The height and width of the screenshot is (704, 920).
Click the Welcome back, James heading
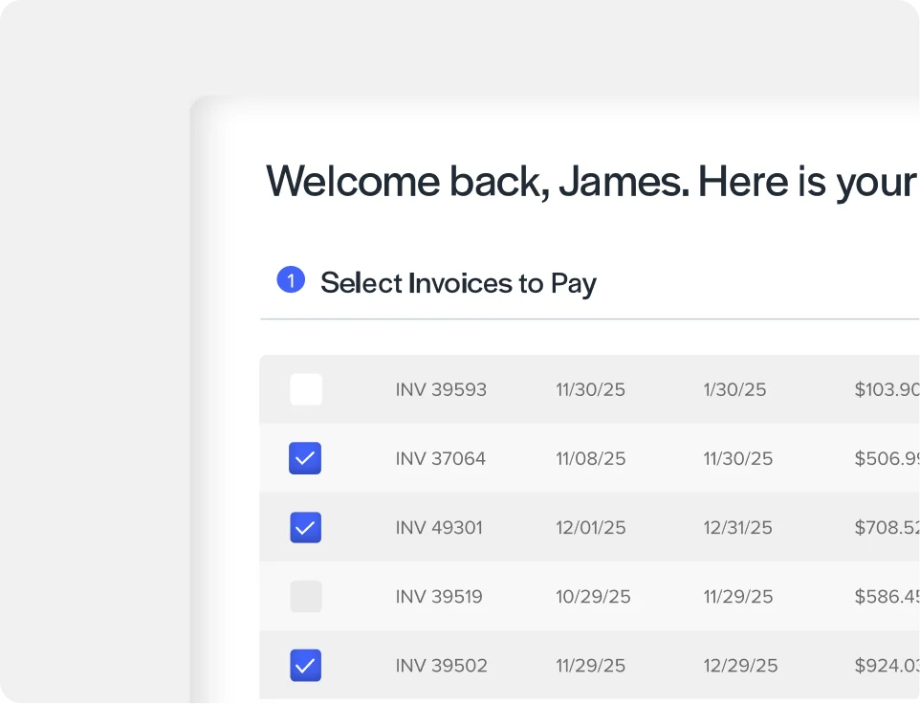591,182
